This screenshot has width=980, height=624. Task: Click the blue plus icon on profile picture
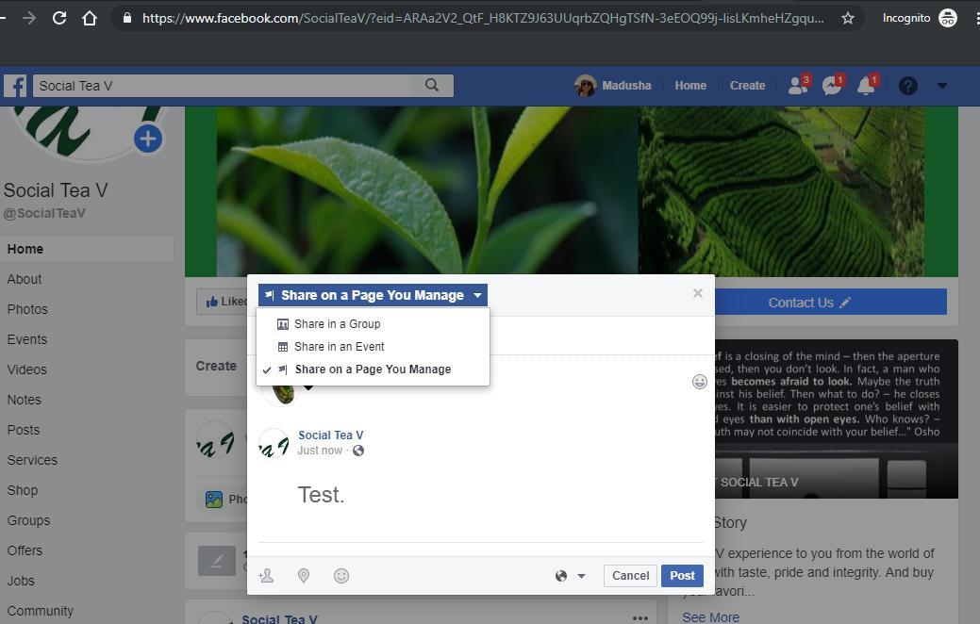pos(148,139)
